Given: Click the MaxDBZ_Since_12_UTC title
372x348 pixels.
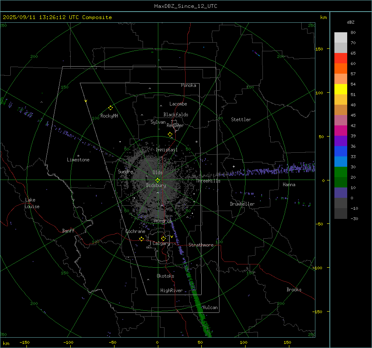Looking at the screenshot, I should coord(186,6).
